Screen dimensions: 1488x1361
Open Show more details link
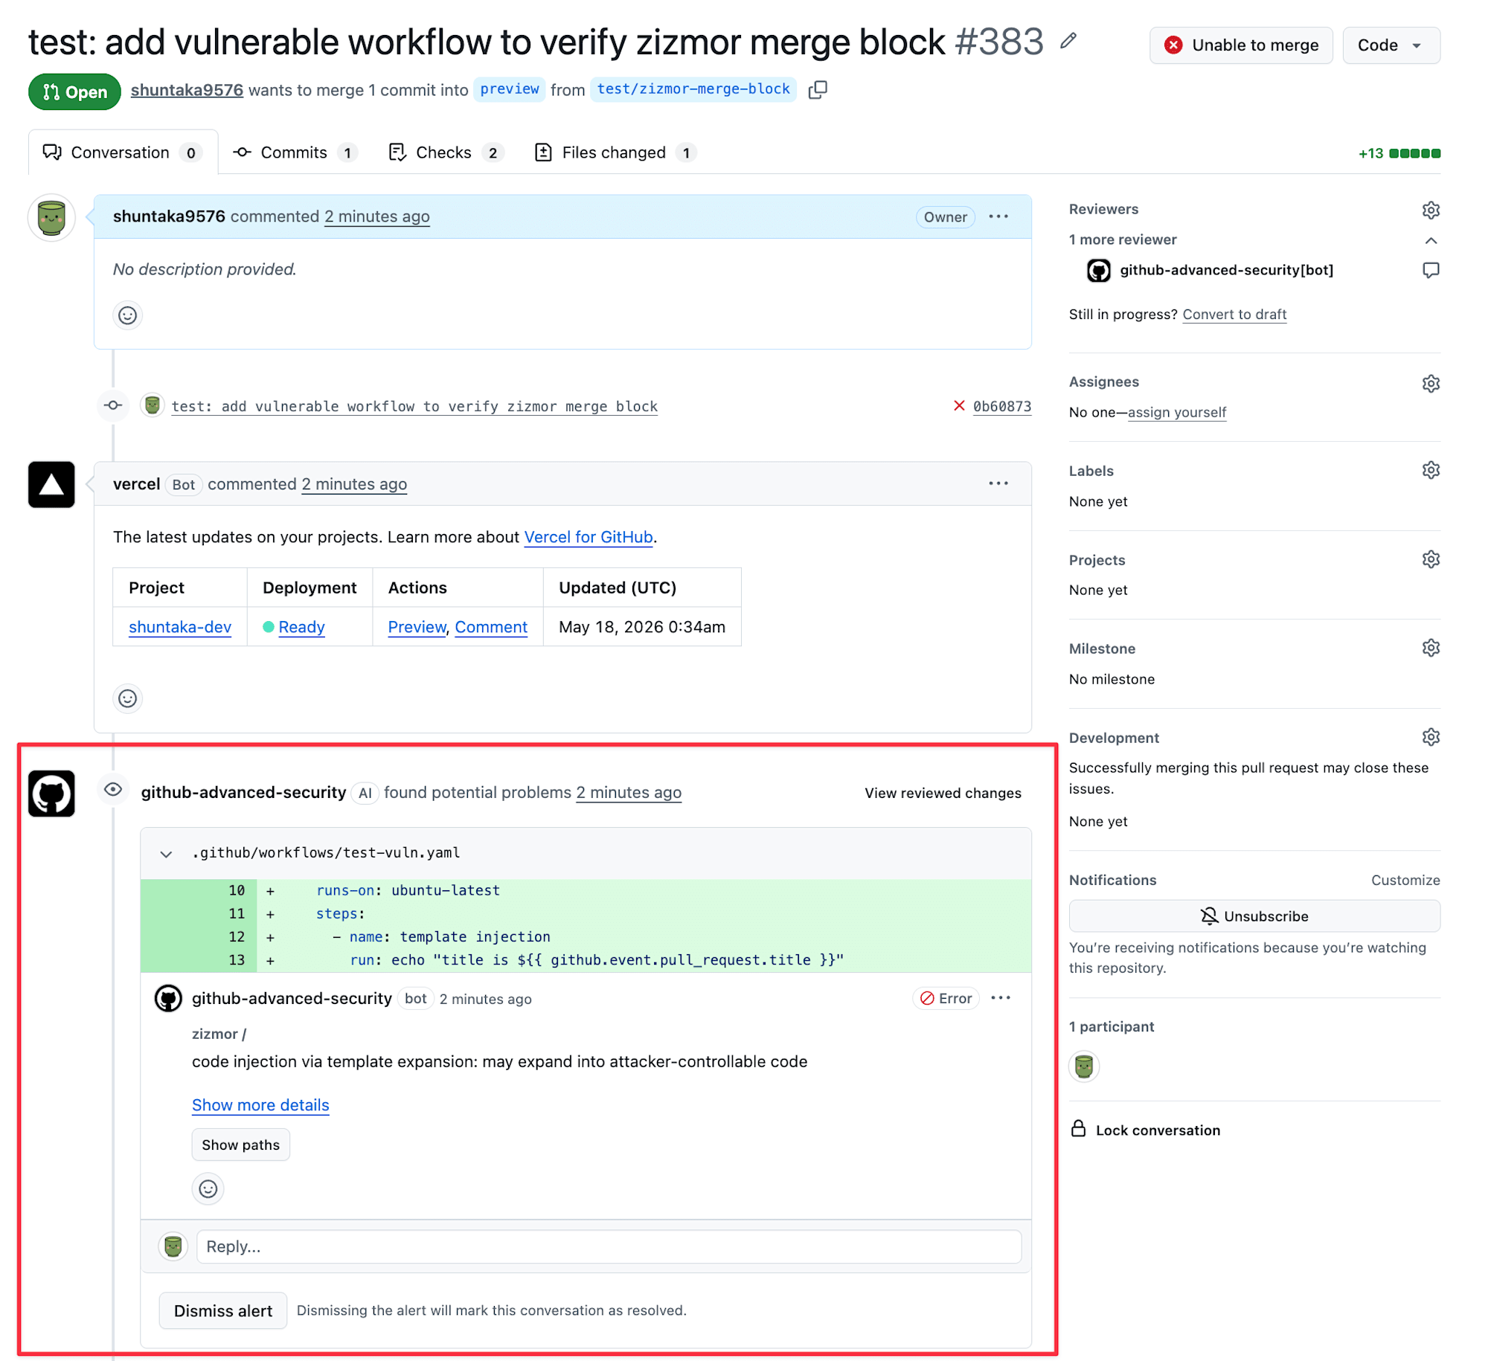pyautogui.click(x=260, y=1105)
